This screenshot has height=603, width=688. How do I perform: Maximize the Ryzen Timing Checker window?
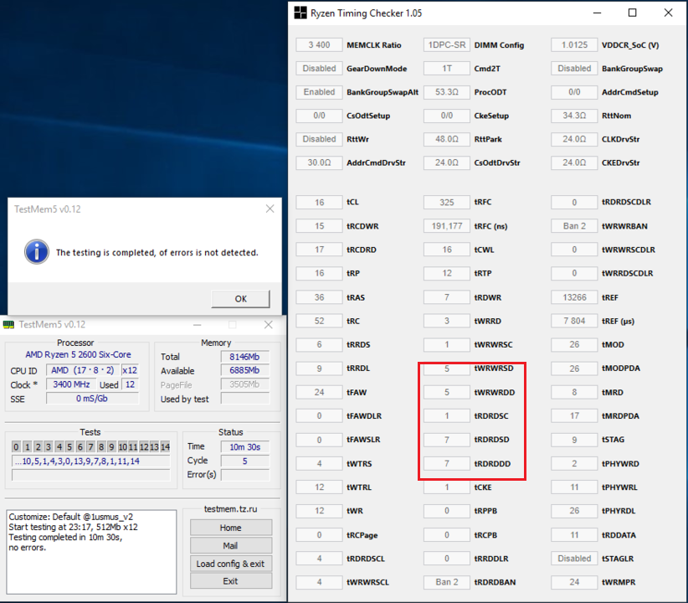point(632,13)
